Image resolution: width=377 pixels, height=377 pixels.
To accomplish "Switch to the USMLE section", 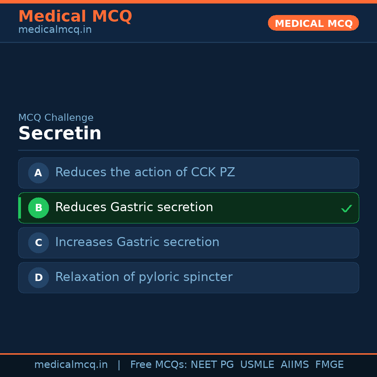I will pos(257,364).
